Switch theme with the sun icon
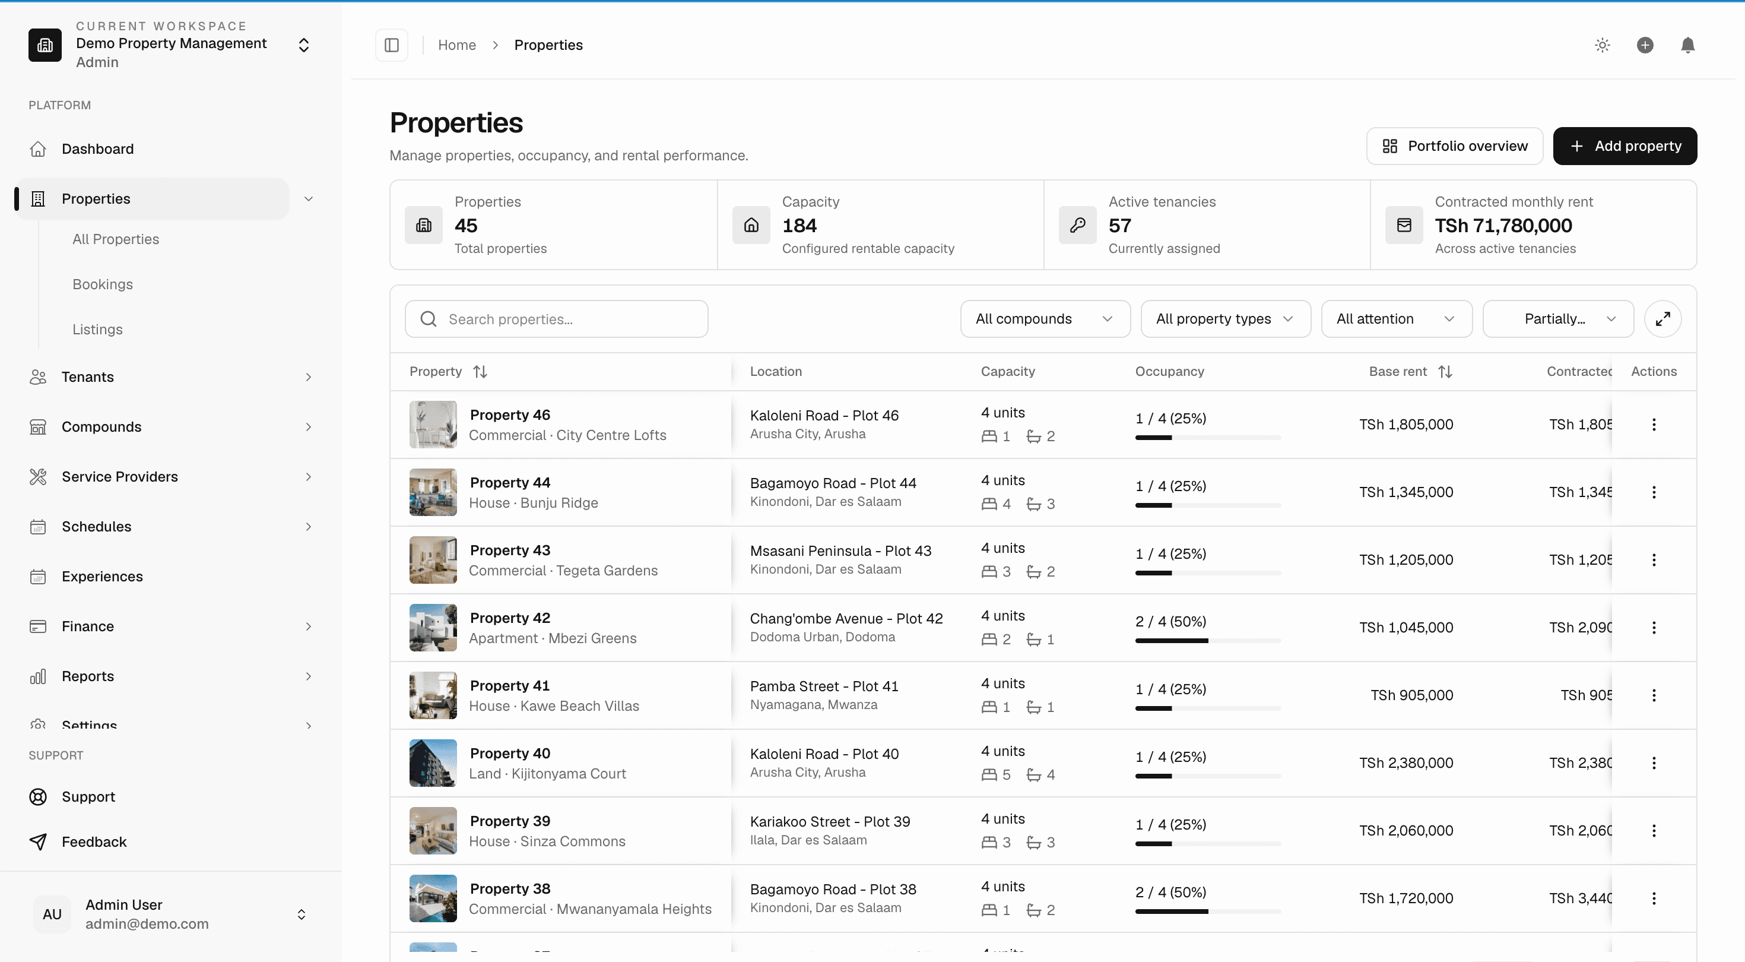 pyautogui.click(x=1602, y=45)
